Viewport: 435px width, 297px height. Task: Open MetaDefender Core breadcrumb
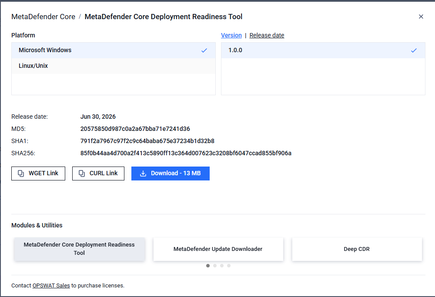click(43, 17)
